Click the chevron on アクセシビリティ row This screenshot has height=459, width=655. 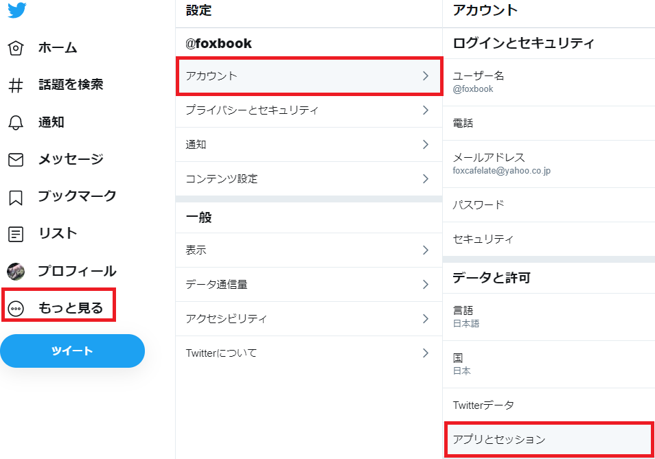[426, 318]
